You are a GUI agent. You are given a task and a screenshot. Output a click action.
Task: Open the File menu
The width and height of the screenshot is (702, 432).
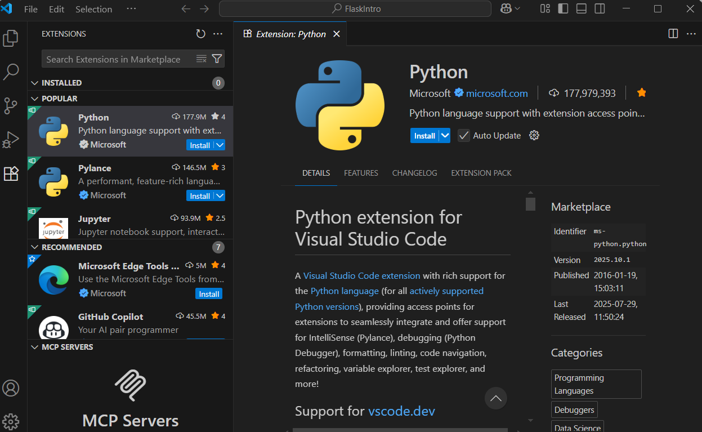coord(31,9)
